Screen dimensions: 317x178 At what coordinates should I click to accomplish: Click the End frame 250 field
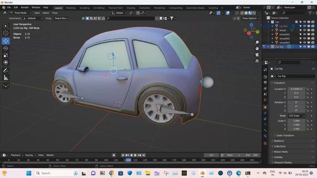tap(252, 155)
